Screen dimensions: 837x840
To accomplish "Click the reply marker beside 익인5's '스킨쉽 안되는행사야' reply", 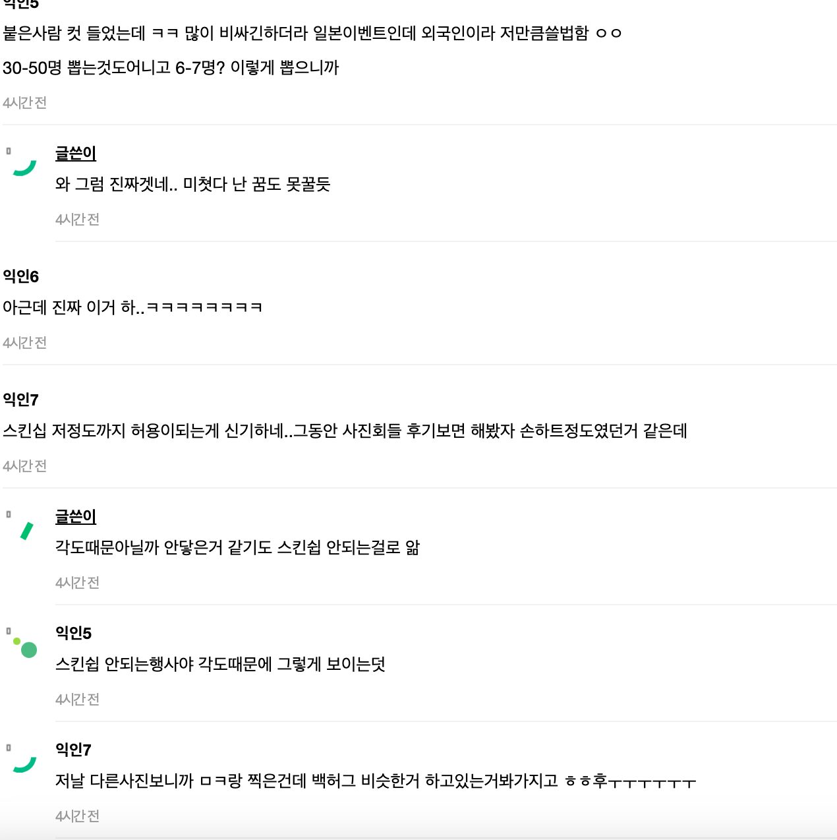I will click(9, 631).
